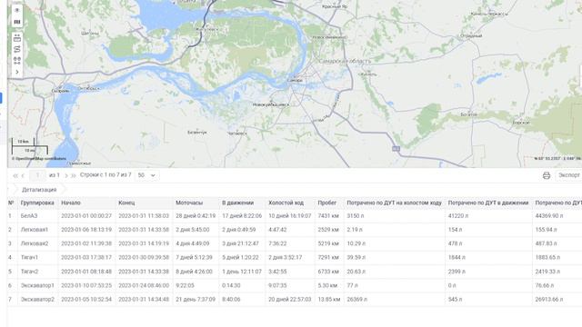Click the route swap icon on map toolbar
The height and width of the screenshot is (327, 582).
pyautogui.click(x=17, y=49)
